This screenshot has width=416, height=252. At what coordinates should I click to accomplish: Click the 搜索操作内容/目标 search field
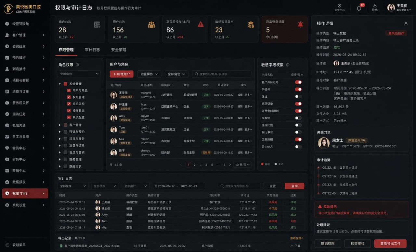coord(239,186)
